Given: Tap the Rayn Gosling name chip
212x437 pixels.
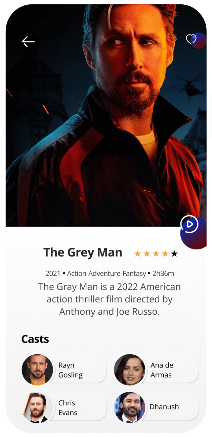Looking at the screenshot, I should pyautogui.click(x=79, y=370).
